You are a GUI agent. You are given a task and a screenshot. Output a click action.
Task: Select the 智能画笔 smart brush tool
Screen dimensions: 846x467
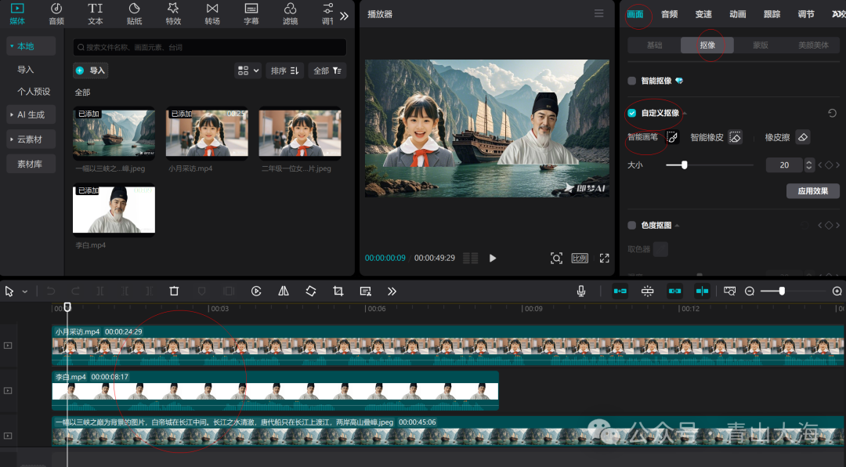[672, 137]
